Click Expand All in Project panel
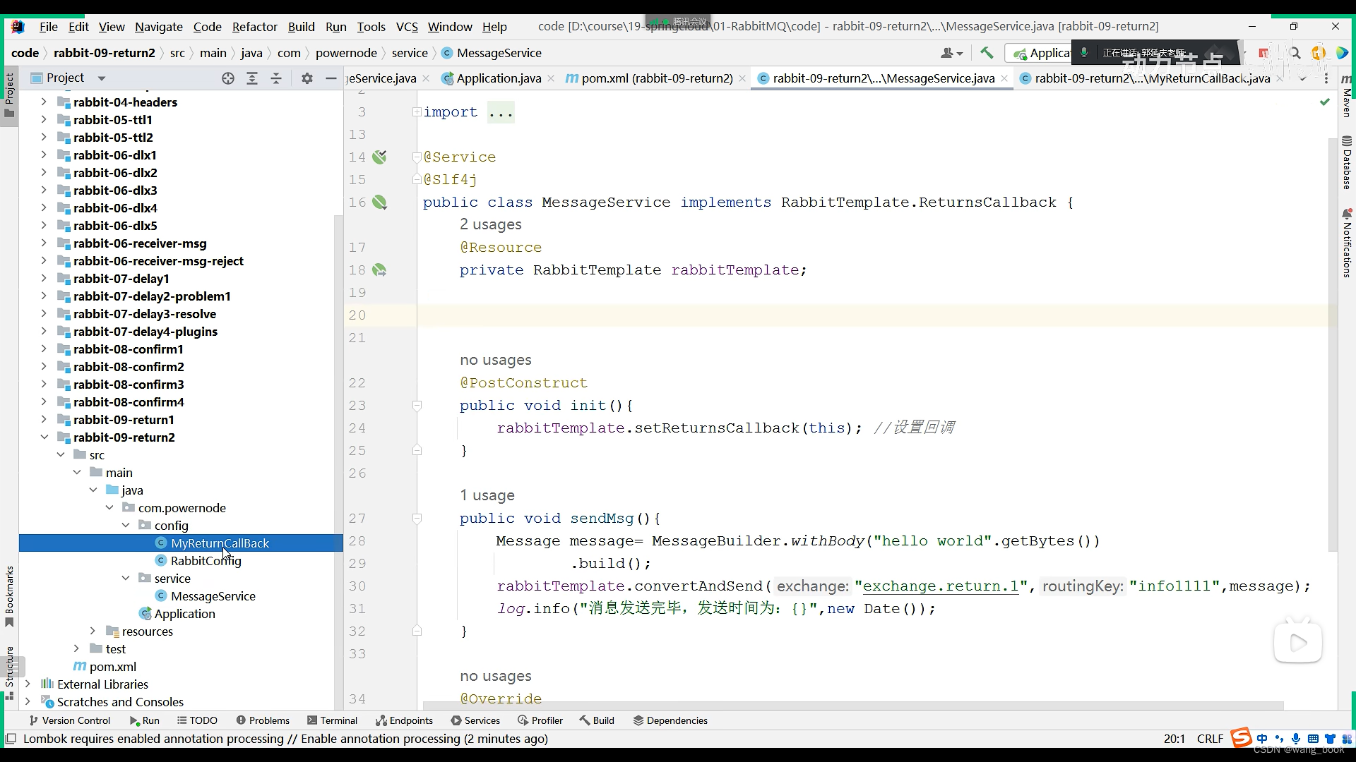 pyautogui.click(x=252, y=78)
